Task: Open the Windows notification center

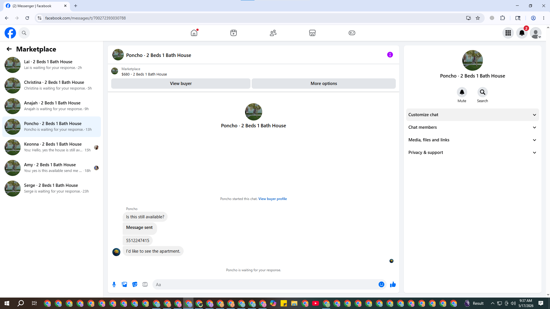Action: click(541, 303)
